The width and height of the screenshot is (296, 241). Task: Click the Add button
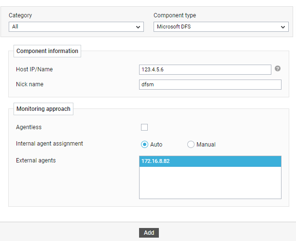click(x=149, y=233)
